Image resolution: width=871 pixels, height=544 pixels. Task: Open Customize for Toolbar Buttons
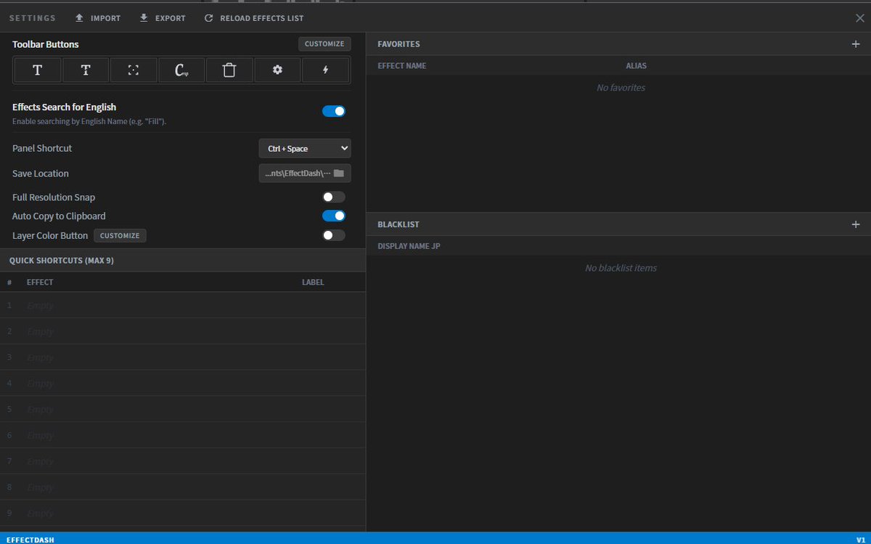pos(324,44)
